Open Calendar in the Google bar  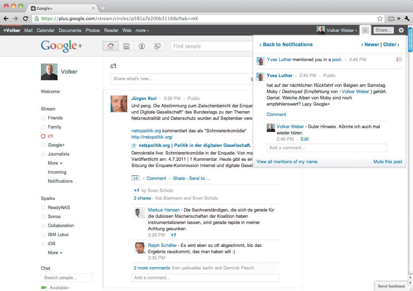click(45, 30)
